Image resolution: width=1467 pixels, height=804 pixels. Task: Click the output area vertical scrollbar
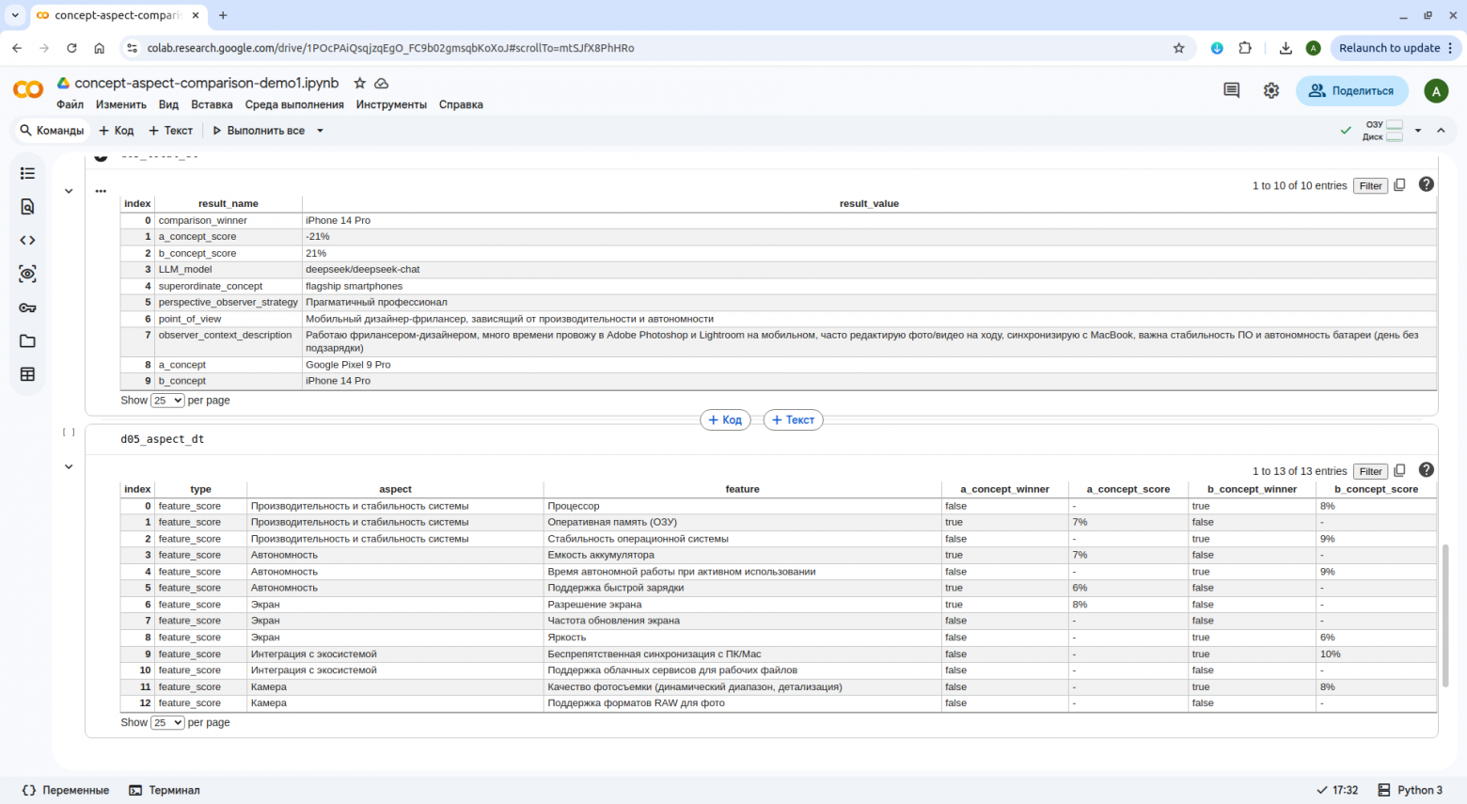click(x=1446, y=615)
